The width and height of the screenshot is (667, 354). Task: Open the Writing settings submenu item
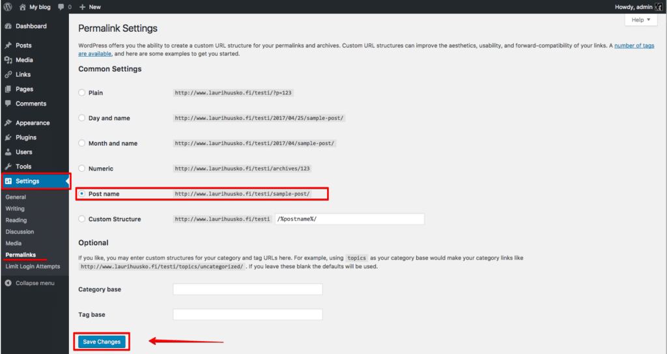pyautogui.click(x=15, y=209)
